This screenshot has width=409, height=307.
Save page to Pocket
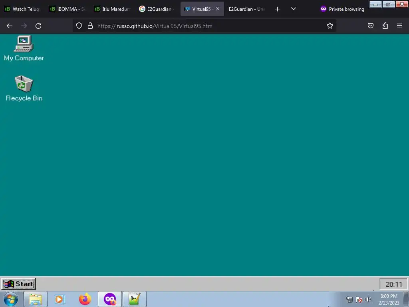[371, 26]
